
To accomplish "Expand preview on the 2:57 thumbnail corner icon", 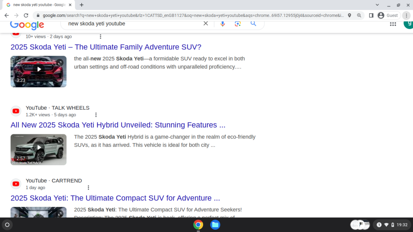I will click(60, 141).
